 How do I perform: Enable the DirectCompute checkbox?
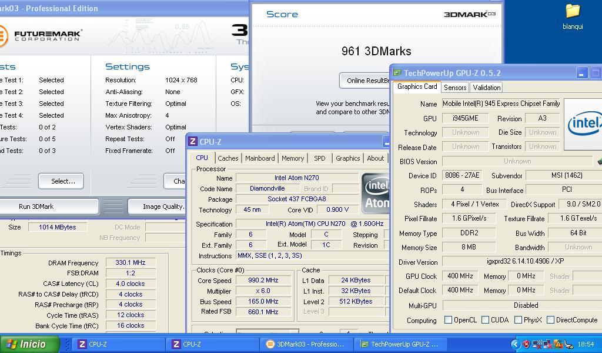tap(550, 319)
